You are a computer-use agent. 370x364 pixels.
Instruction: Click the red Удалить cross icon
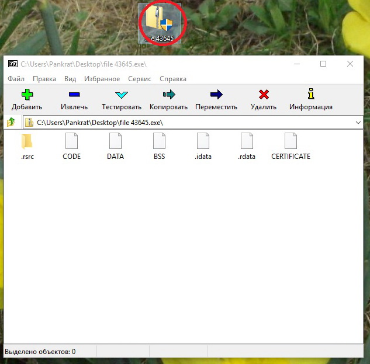[x=264, y=95]
